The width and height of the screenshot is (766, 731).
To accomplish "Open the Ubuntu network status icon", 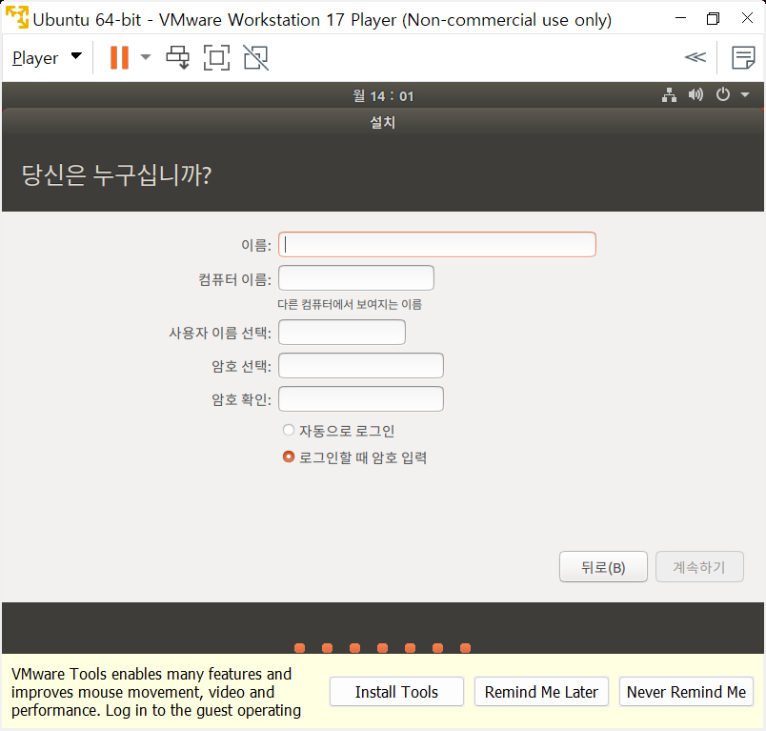I will [x=669, y=94].
